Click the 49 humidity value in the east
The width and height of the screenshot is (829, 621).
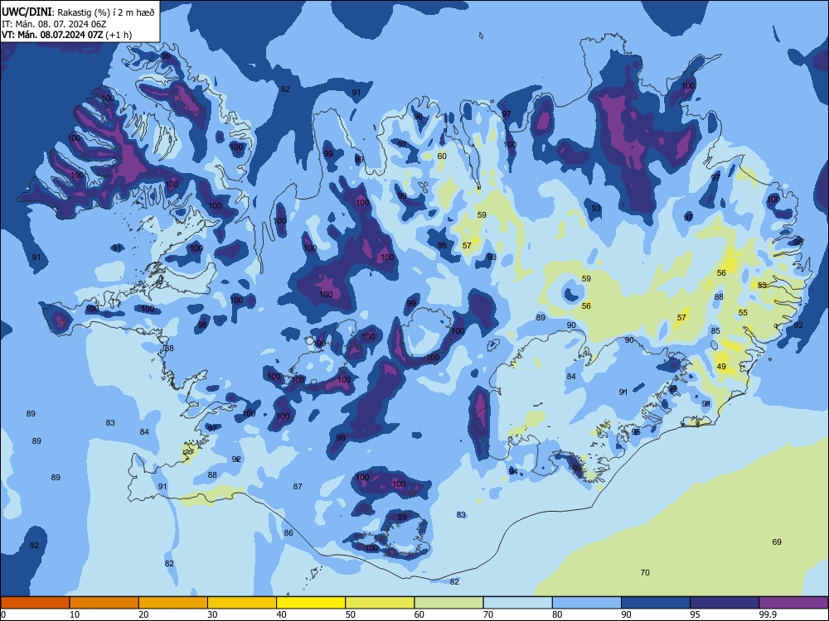click(721, 367)
